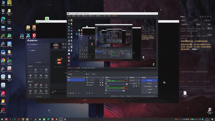Add a new source in OBS Sources panel
Screen dimensions: 215x121
pyautogui.click(x=87, y=93)
